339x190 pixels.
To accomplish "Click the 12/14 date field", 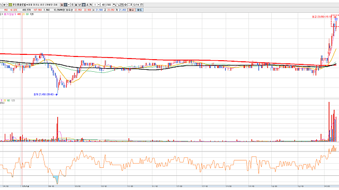I will (136, 5).
